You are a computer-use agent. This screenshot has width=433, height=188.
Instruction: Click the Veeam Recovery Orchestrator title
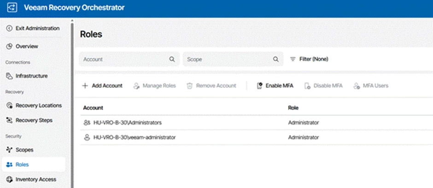coord(74,8)
